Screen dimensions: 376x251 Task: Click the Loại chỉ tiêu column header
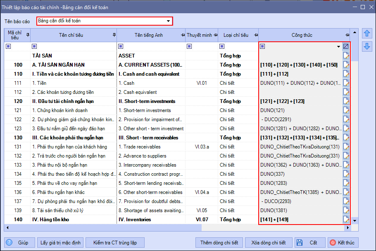(x=236, y=35)
